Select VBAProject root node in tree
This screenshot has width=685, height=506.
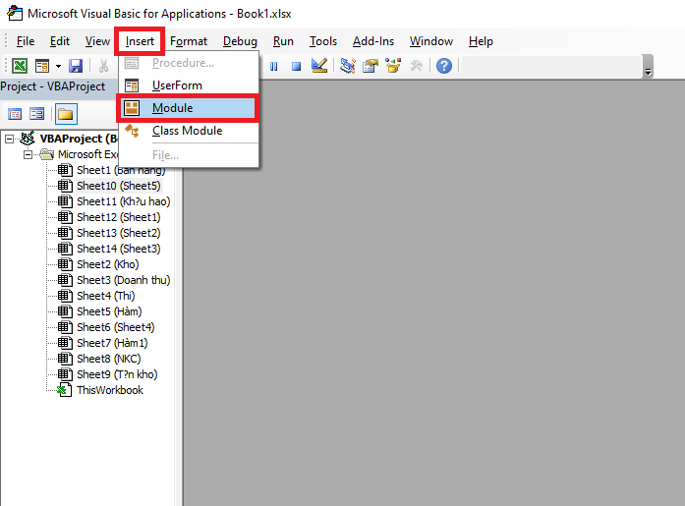click(x=79, y=139)
